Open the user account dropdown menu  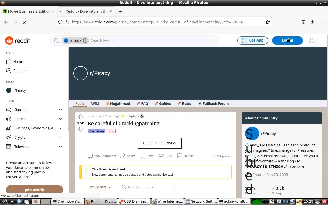[x=313, y=40]
